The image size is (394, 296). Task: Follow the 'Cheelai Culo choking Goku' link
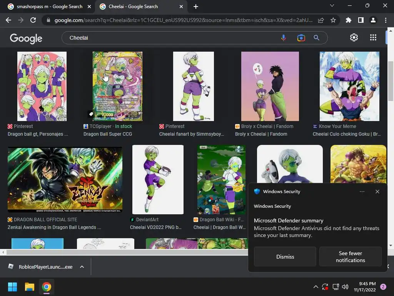pyautogui.click(x=347, y=134)
